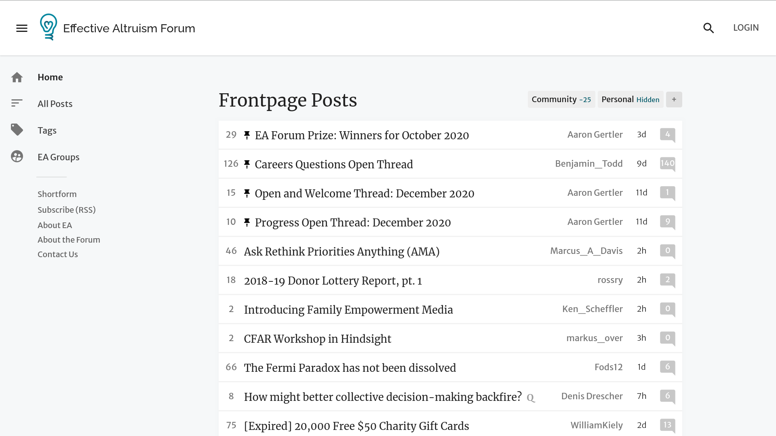Toggle the Personal Hidden filter
This screenshot has width=776, height=436.
[630, 99]
